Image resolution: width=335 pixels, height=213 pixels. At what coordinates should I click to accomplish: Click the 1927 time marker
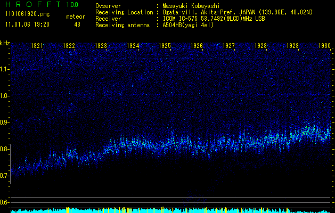click(229, 45)
